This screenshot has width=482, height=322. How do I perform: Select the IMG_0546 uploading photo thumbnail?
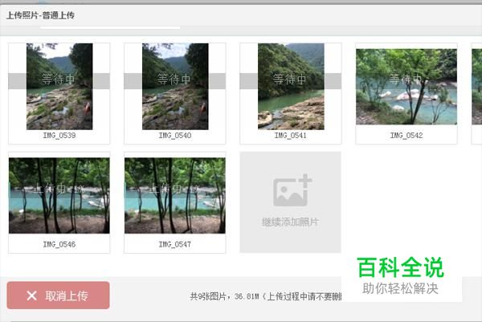[59, 195]
